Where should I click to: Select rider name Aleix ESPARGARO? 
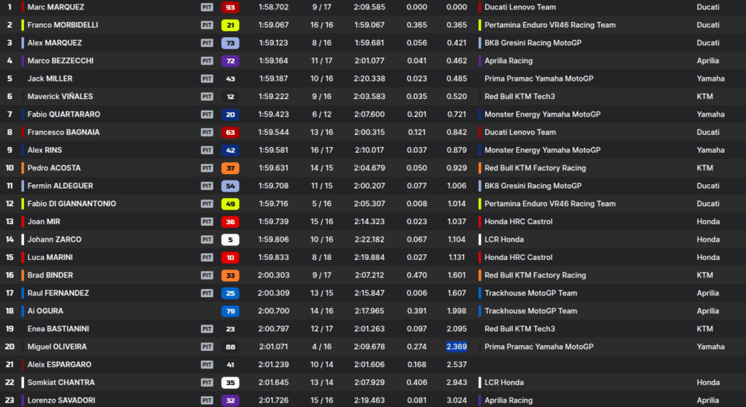(x=60, y=365)
